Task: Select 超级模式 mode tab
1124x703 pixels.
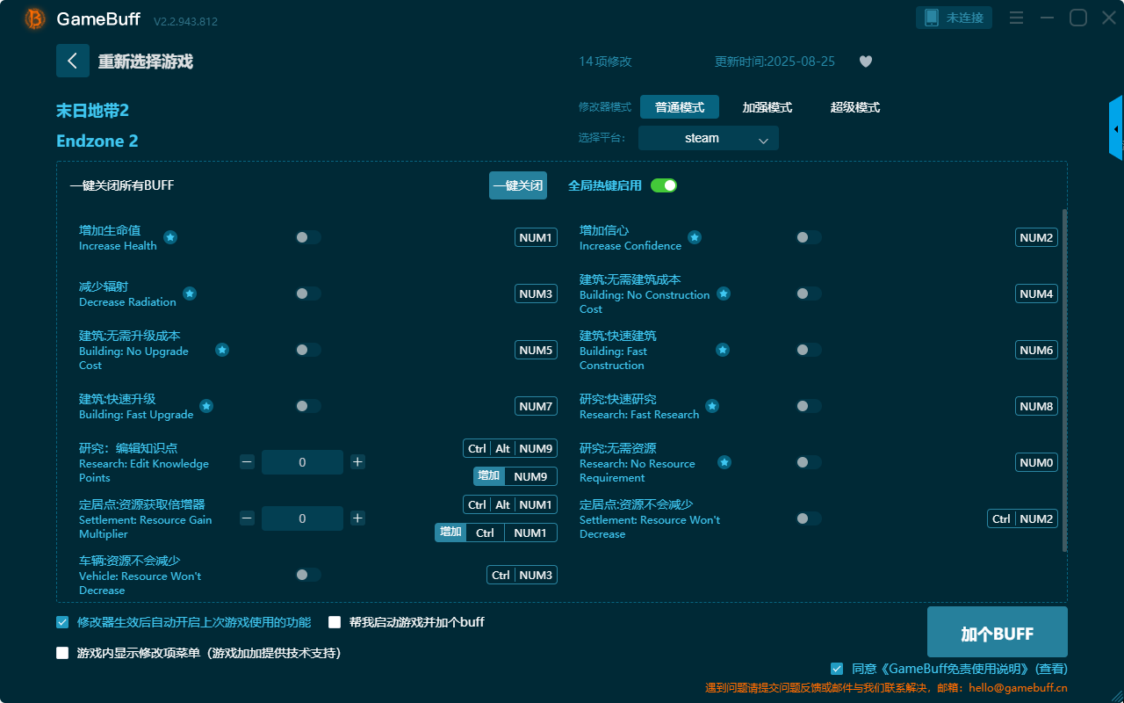Action: [855, 107]
